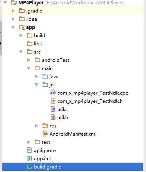Click the blue java source folder icon
The height and width of the screenshot is (172, 146).
pyautogui.click(x=45, y=76)
